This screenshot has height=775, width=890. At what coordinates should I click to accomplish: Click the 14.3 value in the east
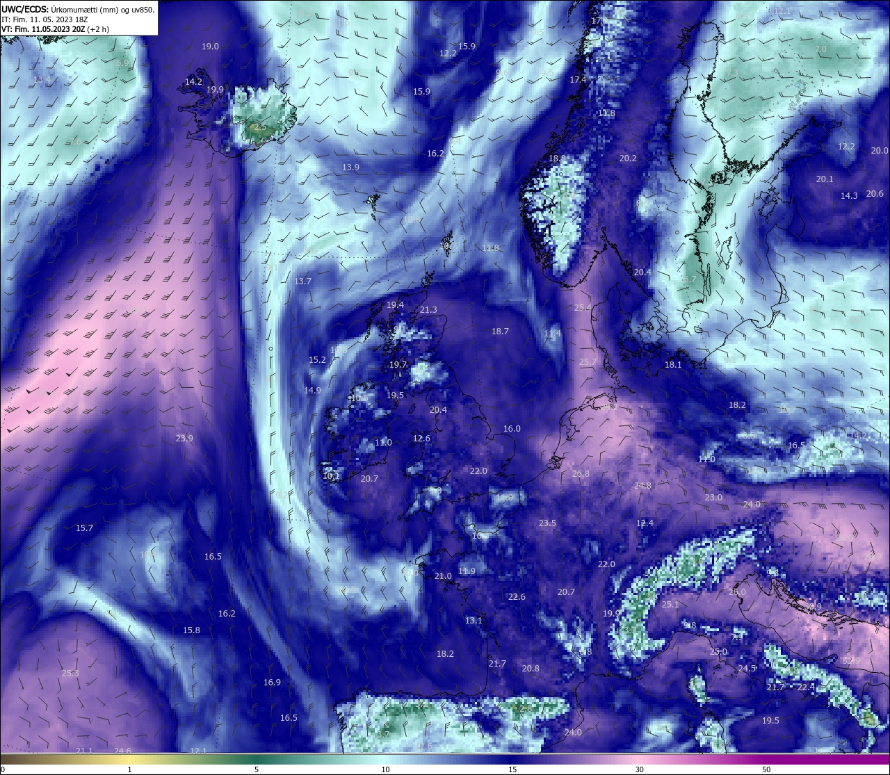[x=849, y=196]
